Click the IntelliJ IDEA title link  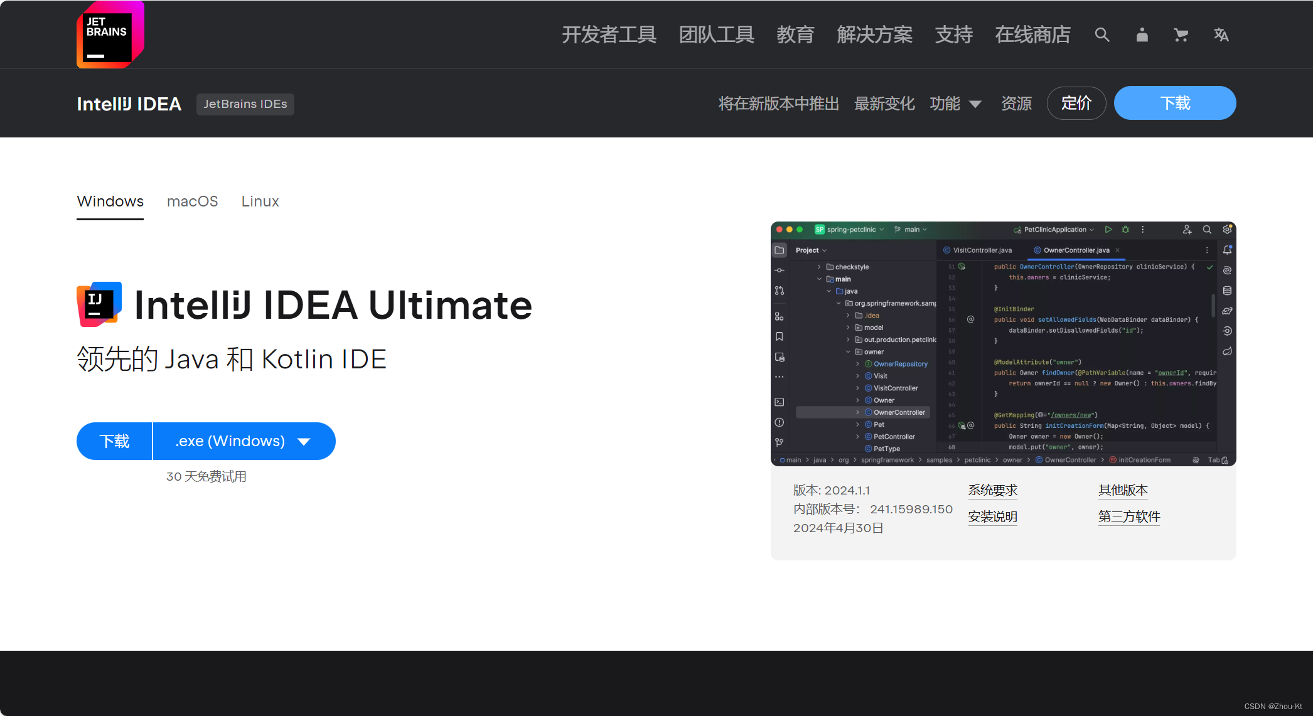[129, 104]
